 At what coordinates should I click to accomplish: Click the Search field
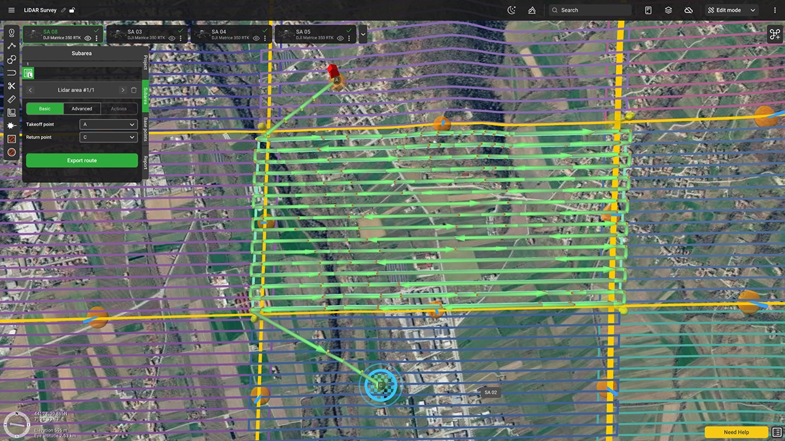(x=590, y=10)
